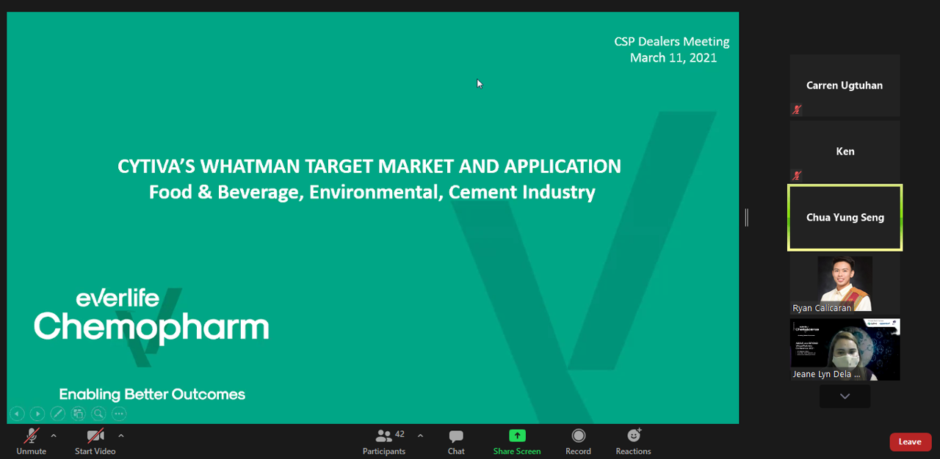Open audio options arrow beside Unmute
Viewport: 940px width, 459px height.
(54, 436)
